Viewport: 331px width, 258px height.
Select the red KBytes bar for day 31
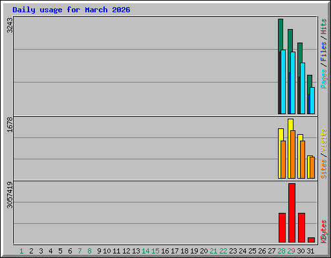311,240
